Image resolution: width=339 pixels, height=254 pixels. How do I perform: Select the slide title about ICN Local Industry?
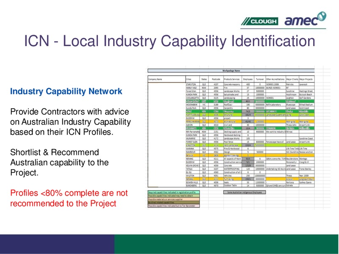(169, 40)
